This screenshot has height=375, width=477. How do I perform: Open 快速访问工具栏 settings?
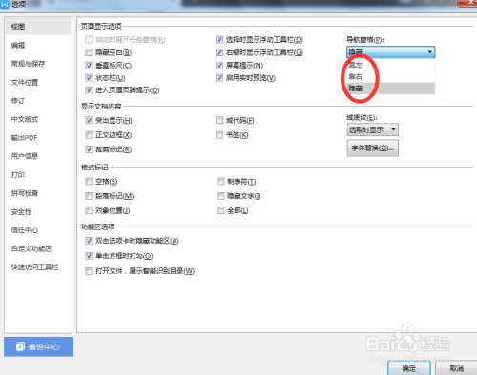coord(34,267)
